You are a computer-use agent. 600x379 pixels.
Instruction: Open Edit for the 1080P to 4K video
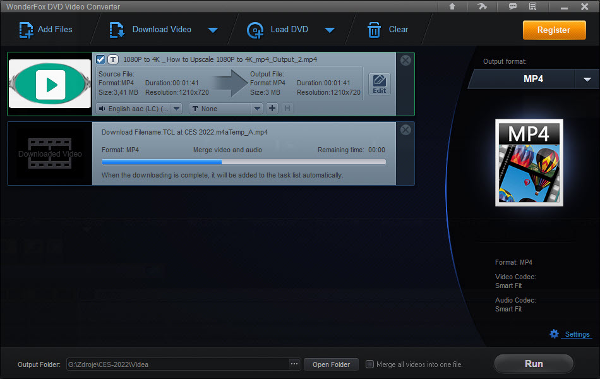(x=379, y=84)
